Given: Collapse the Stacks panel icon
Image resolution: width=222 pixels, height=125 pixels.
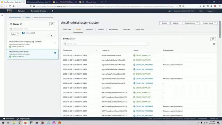Looking at the screenshot, I should pos(11,24).
